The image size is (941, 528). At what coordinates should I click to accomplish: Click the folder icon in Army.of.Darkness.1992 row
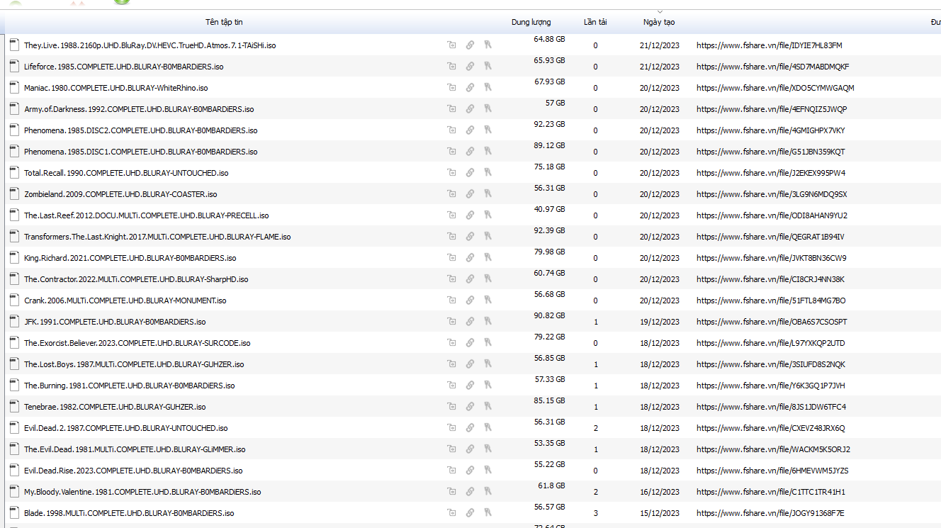pos(451,109)
